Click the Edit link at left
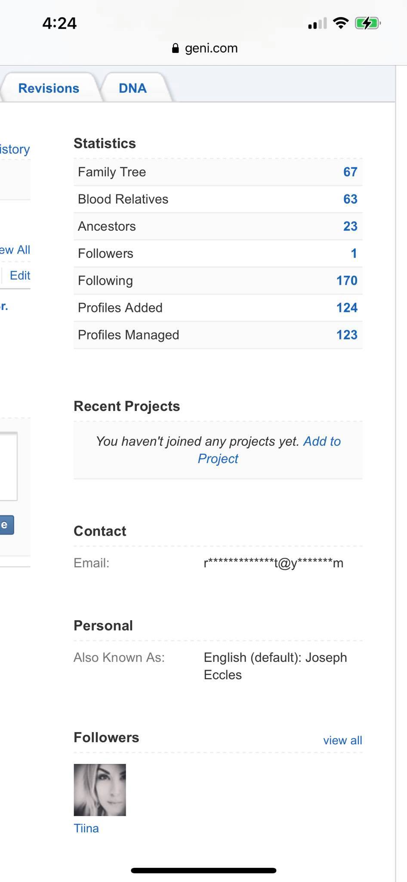Screen dimensions: 407x882 coord(20,276)
